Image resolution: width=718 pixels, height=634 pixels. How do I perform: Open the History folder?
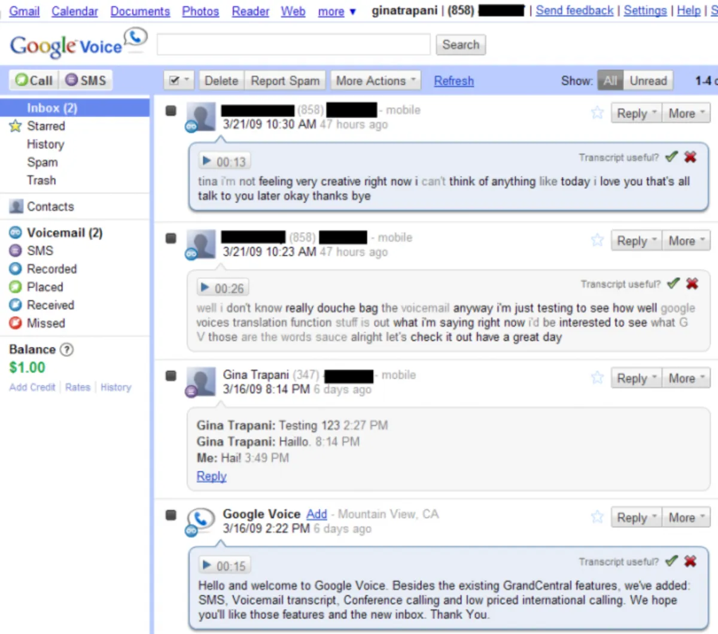click(x=45, y=144)
